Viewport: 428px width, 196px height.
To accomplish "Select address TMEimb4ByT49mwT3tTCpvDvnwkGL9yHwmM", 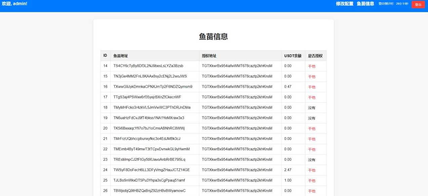I will click(152, 149).
